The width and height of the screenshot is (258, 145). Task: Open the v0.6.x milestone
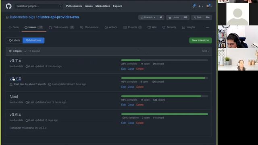point(15,114)
